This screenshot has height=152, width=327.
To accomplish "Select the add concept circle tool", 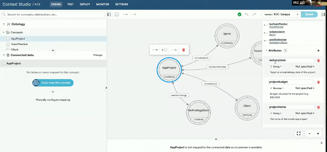I will (117, 14).
